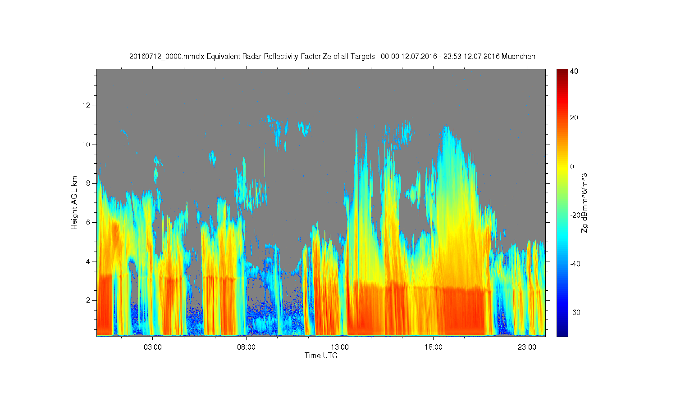This screenshot has height=405, width=676.
Task: Click the '23:00' time tick label
Action: (x=527, y=347)
